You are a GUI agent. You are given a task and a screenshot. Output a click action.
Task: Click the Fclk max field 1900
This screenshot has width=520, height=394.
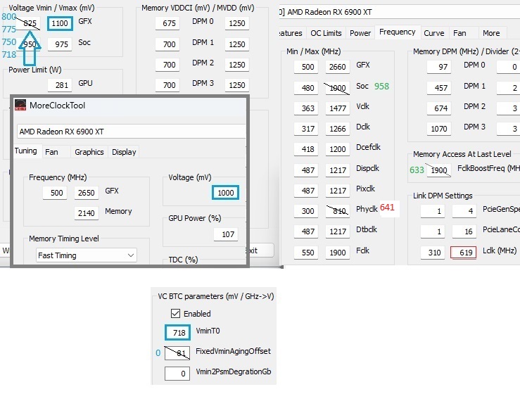pos(337,253)
